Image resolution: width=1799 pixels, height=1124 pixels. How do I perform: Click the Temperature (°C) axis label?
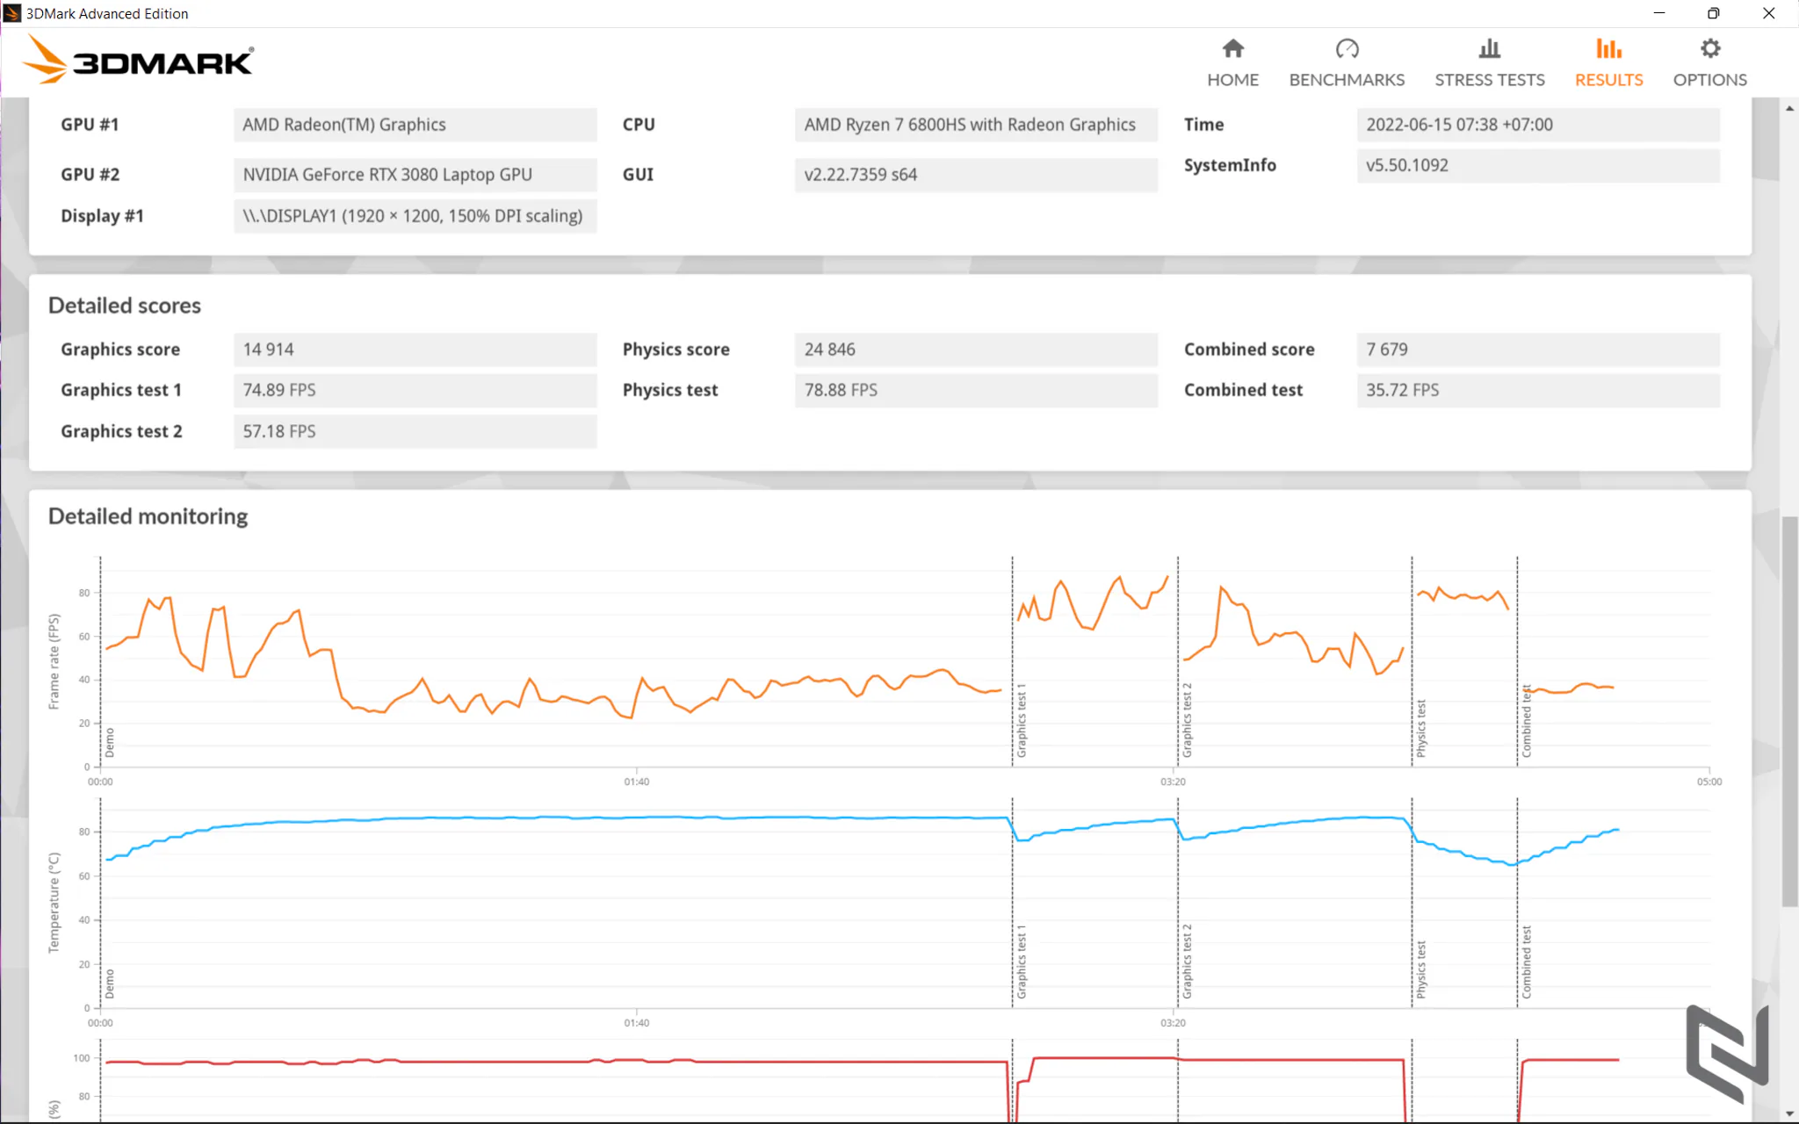point(54,903)
